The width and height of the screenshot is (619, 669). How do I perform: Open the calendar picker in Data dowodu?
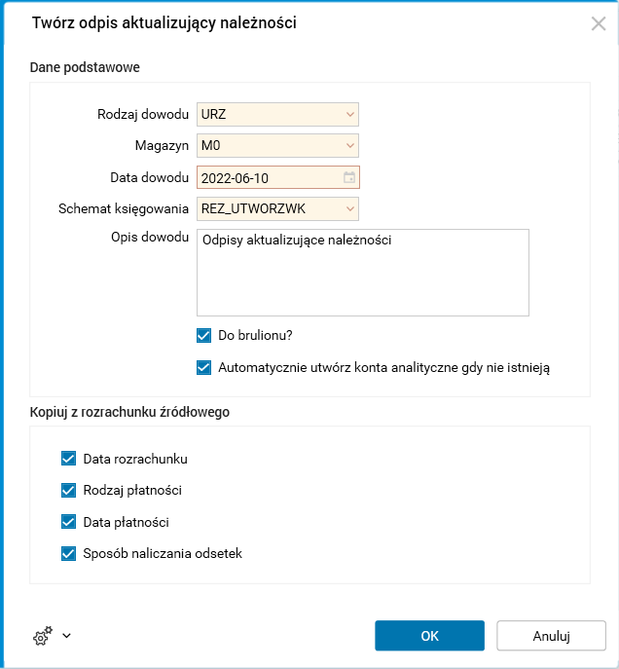point(349,177)
